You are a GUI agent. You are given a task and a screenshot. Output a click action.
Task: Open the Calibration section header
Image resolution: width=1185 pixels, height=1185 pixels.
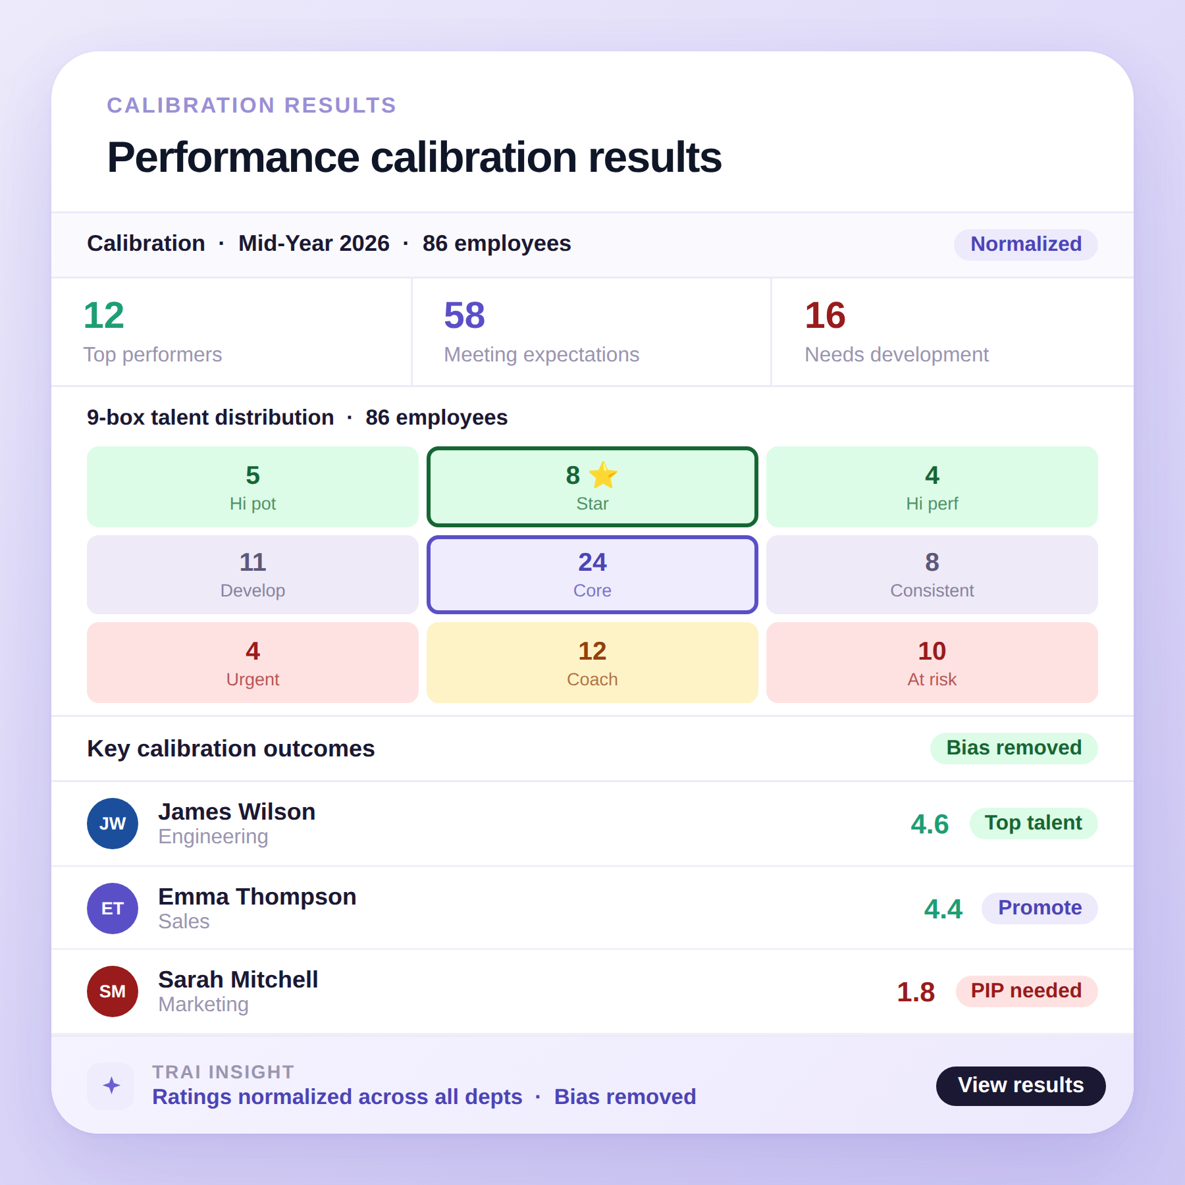(x=145, y=244)
